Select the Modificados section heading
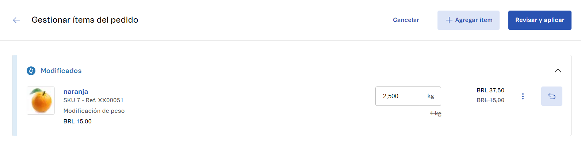The image size is (581, 146). tap(61, 71)
